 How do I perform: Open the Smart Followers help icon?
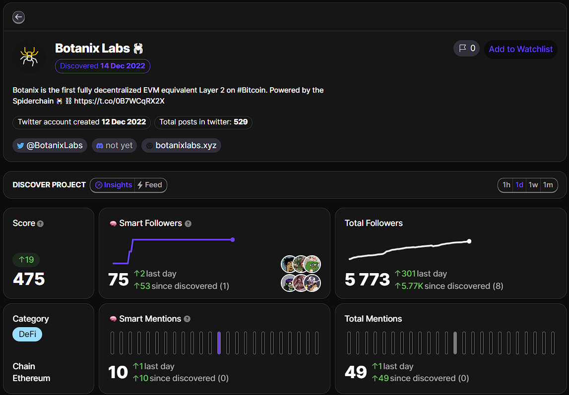188,224
